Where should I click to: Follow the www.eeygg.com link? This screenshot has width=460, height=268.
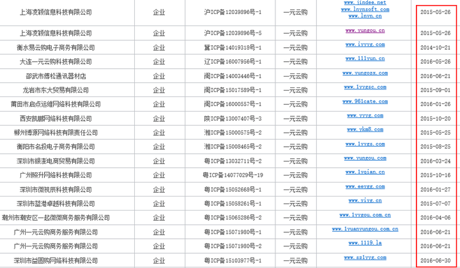pos(365,186)
